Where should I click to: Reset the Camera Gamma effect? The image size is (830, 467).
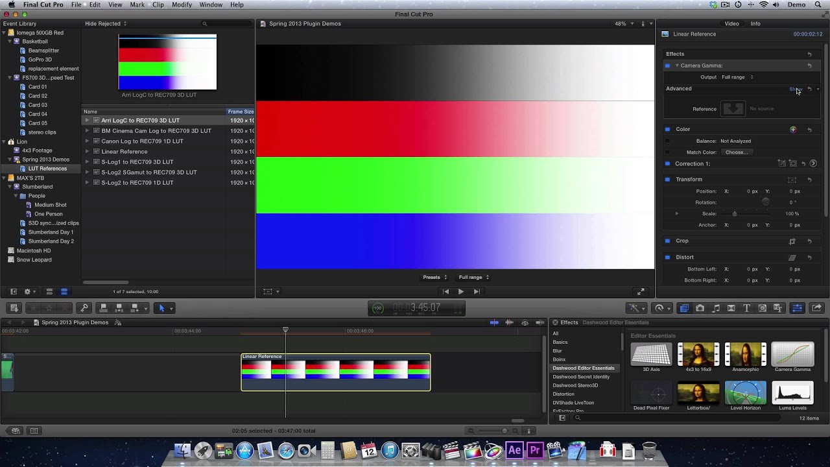tap(809, 66)
